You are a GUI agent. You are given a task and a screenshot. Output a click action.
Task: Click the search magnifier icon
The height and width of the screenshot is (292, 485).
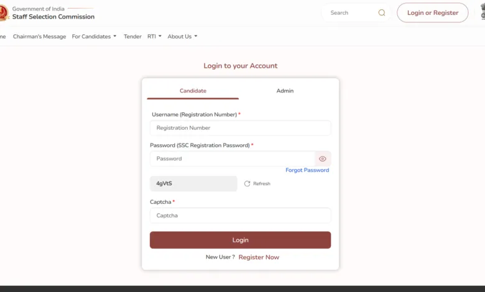click(x=382, y=12)
